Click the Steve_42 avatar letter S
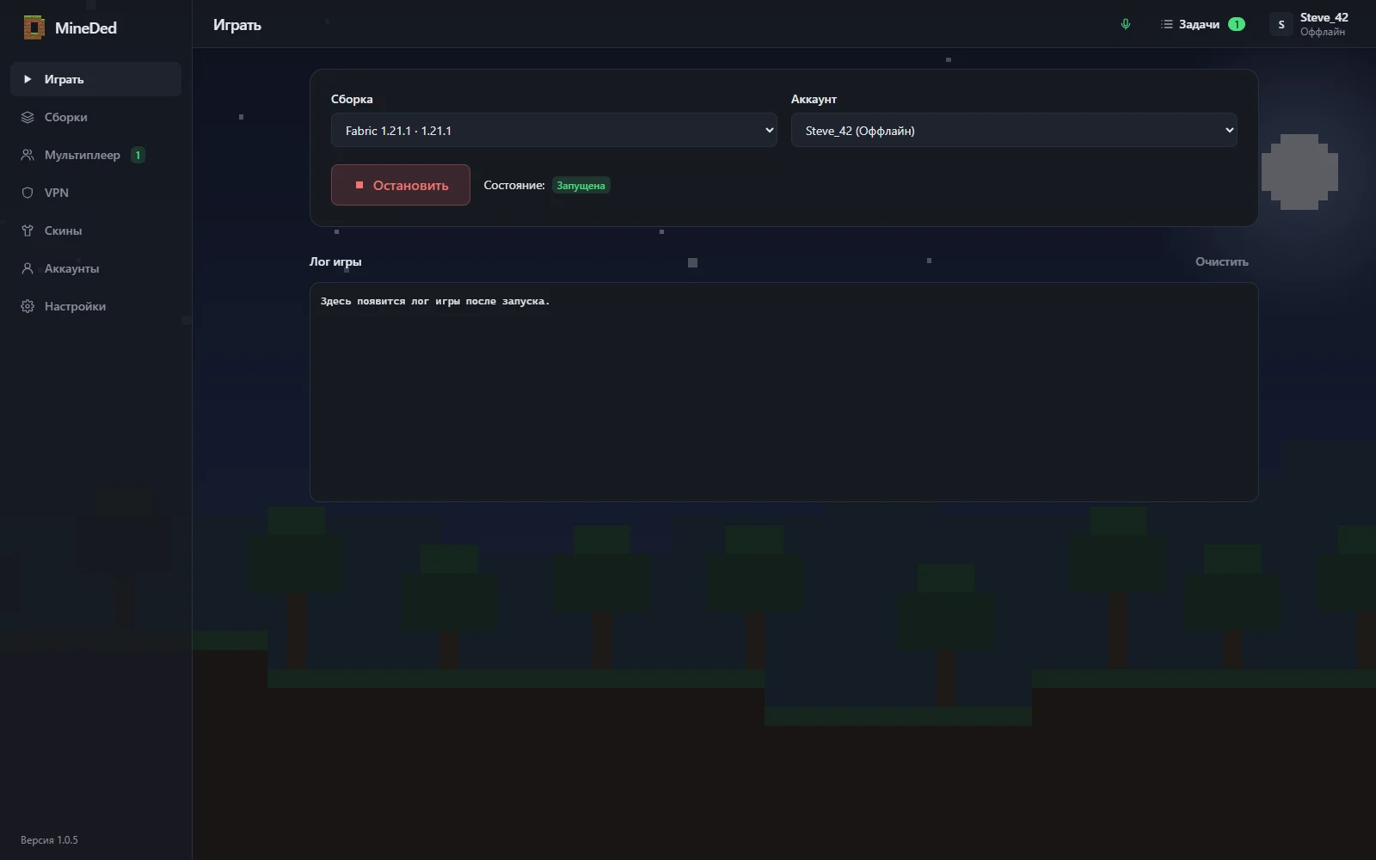Image resolution: width=1376 pixels, height=860 pixels. 1281,24
